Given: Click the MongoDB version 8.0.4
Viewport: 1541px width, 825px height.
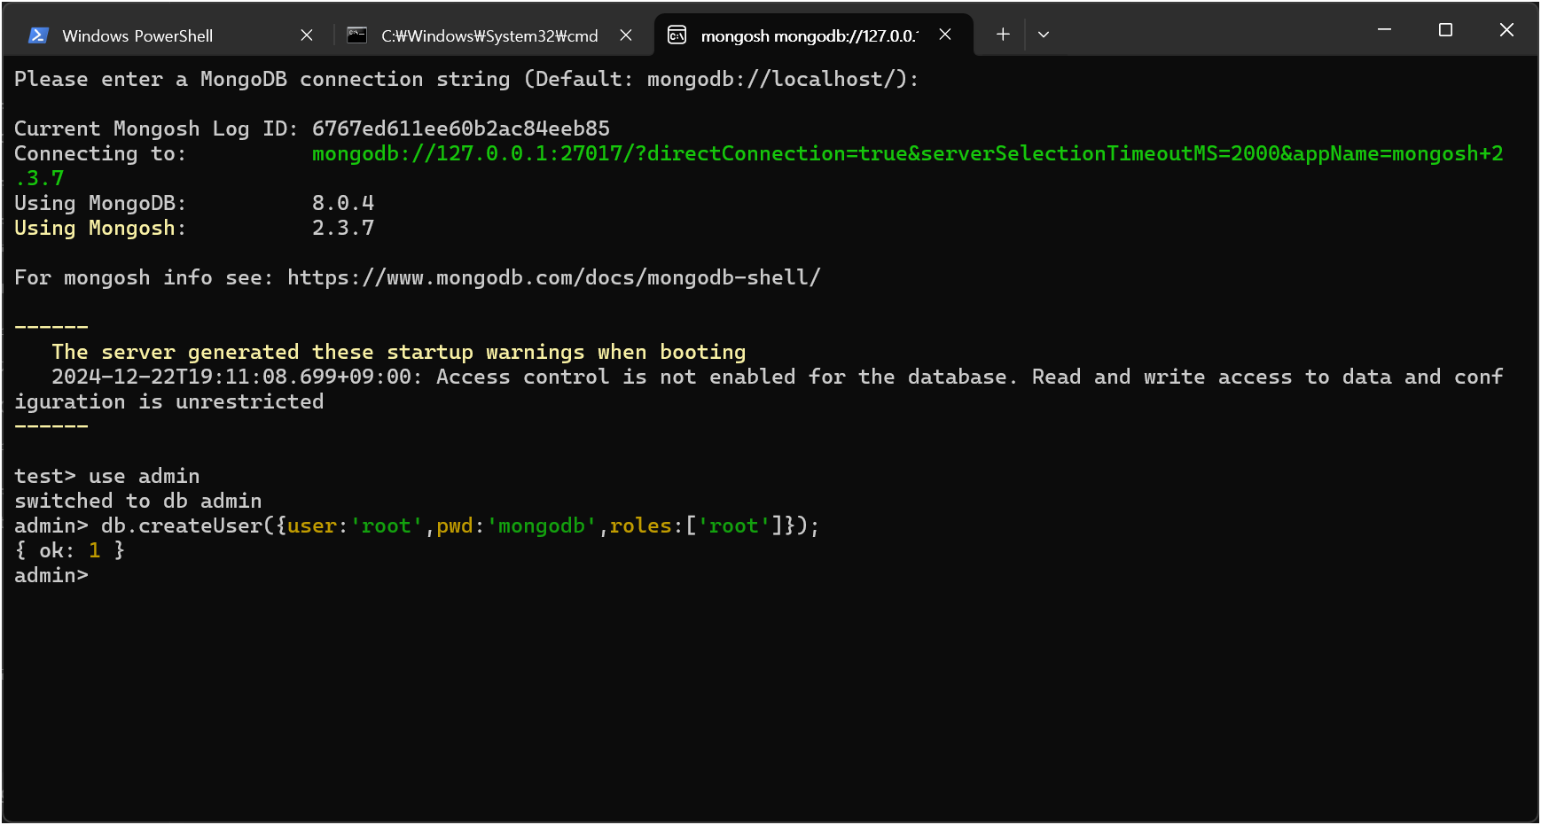Looking at the screenshot, I should pos(343,203).
